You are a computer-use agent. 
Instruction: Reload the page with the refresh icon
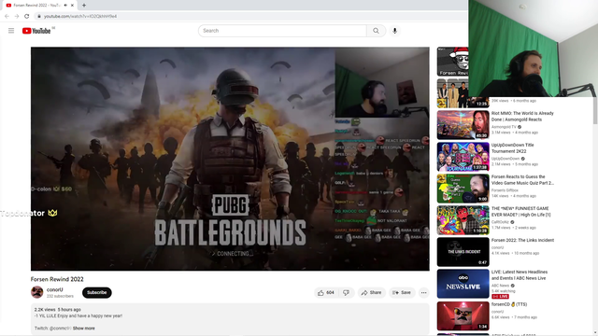pyautogui.click(x=27, y=16)
